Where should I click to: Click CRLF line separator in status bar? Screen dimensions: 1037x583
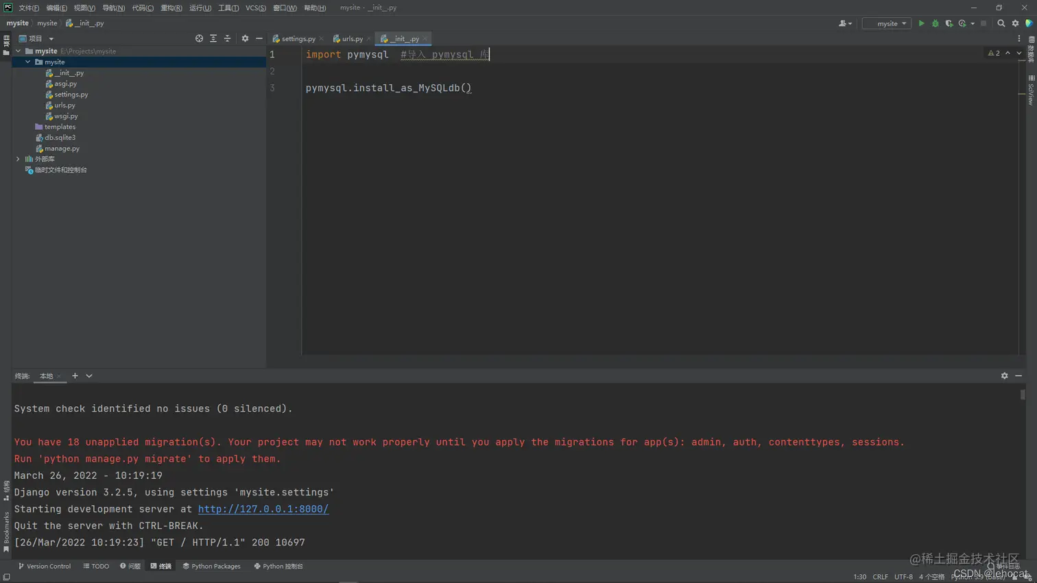point(880,577)
